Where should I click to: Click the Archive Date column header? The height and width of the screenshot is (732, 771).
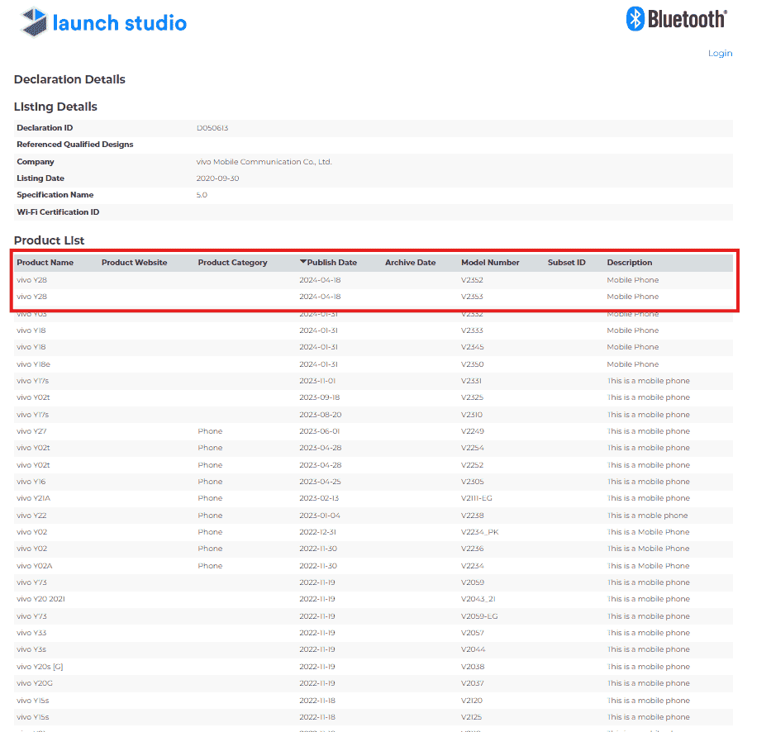410,263
